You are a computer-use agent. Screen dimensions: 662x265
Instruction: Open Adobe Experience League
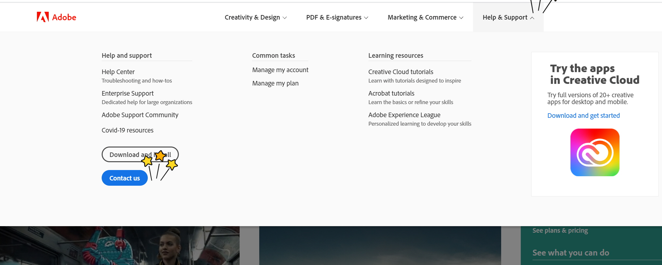click(404, 115)
